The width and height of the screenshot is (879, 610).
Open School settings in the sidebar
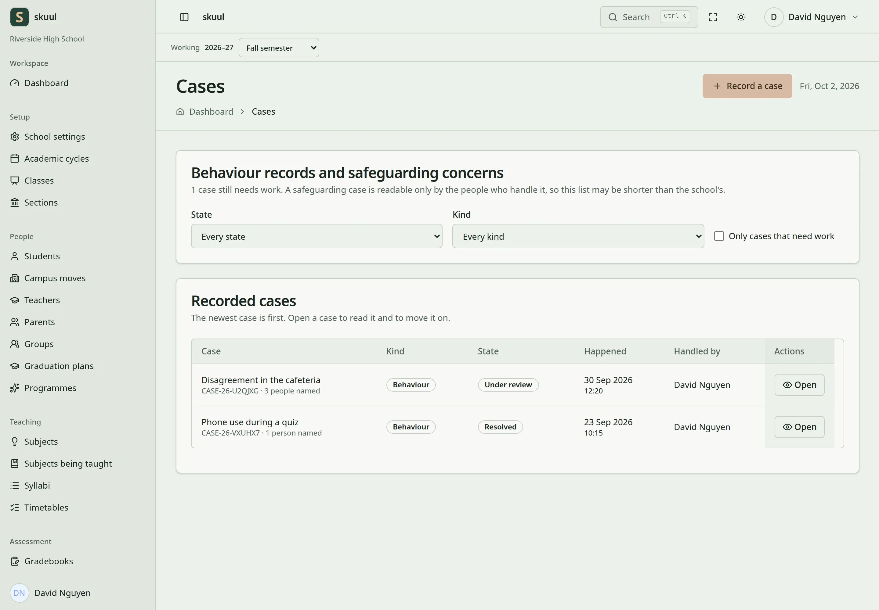click(x=55, y=136)
